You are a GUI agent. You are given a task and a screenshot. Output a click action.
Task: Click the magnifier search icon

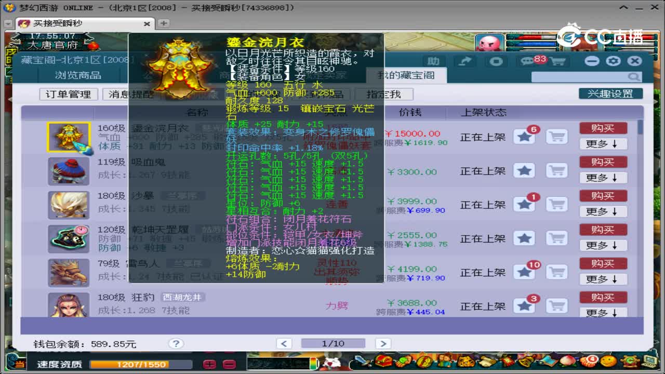click(x=634, y=77)
